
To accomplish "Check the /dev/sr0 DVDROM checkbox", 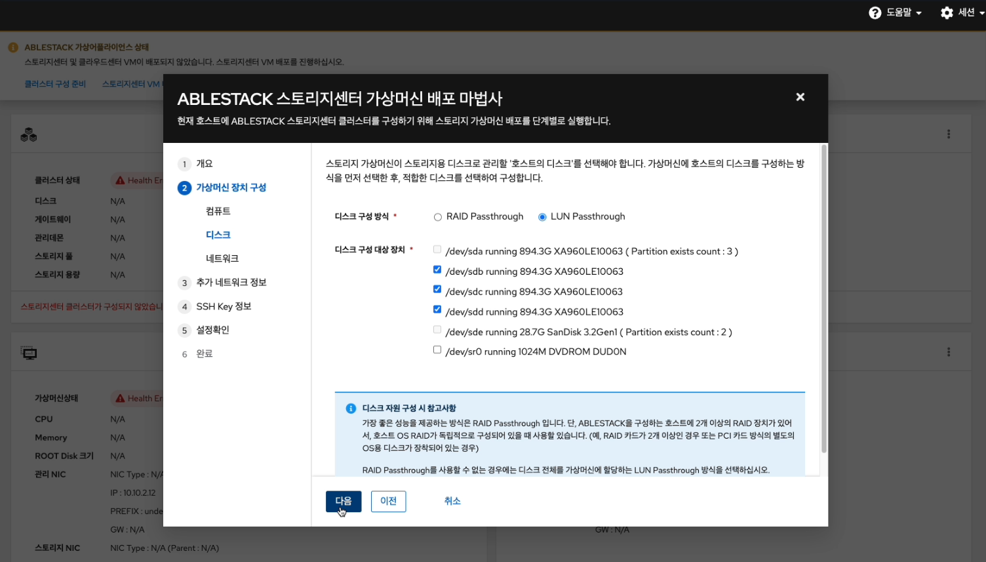I will tap(437, 350).
